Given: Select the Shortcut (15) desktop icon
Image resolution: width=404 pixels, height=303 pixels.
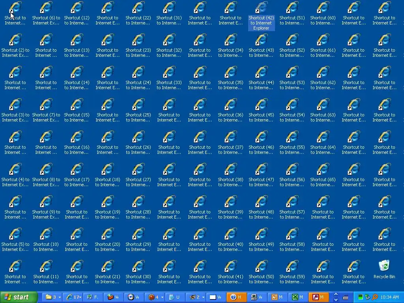Looking at the screenshot, I should pos(77,110).
